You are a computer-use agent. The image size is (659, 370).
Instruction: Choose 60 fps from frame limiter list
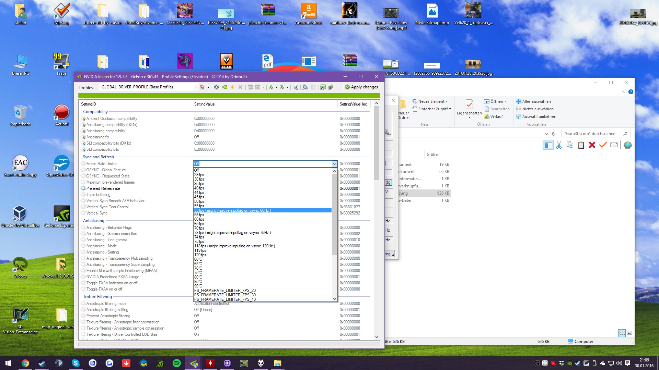[199, 219]
